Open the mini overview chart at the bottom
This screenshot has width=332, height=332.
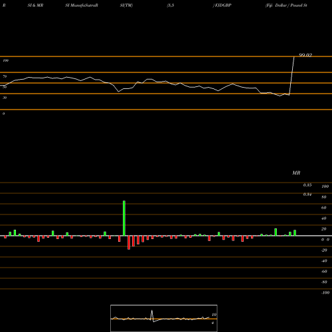tap(164, 318)
